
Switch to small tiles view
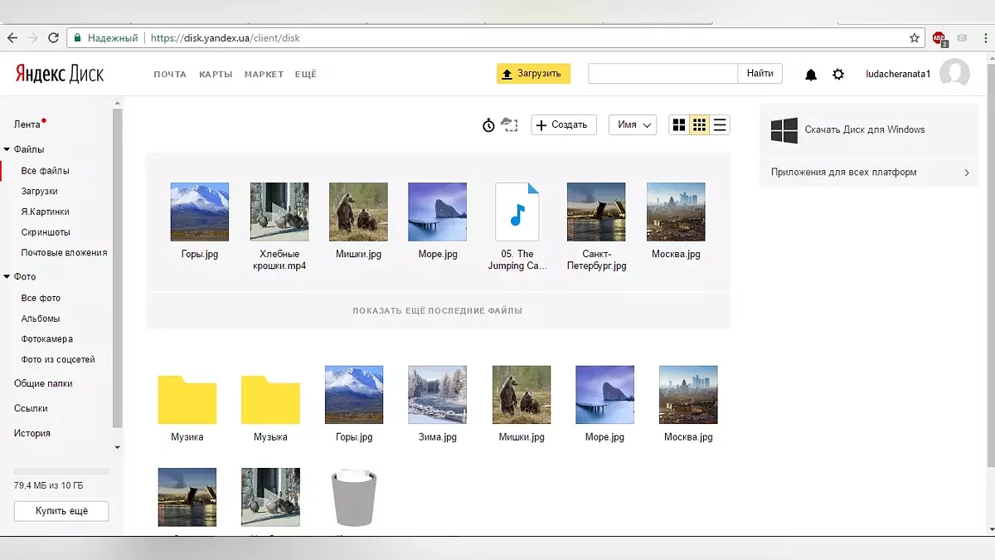coord(699,125)
